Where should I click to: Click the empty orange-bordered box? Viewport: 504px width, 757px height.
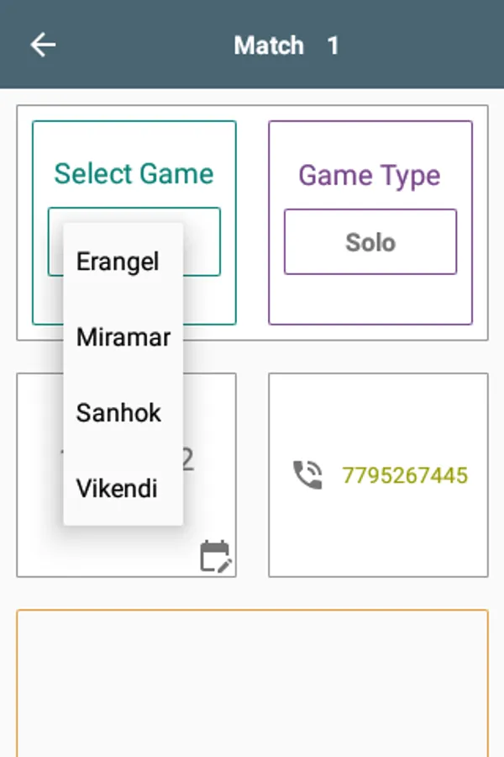252,681
